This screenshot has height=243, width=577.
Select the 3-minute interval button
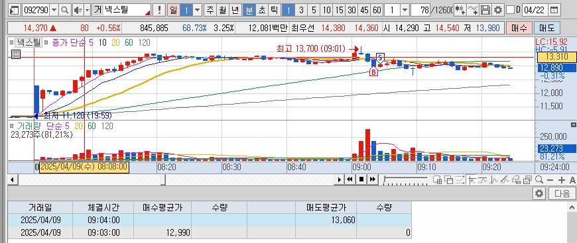point(301,10)
